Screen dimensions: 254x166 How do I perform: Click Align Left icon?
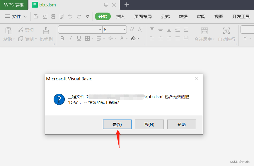[x=152, y=39]
